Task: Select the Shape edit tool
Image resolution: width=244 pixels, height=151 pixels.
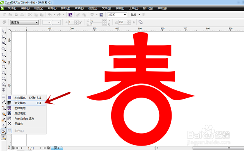Action: (x=3, y=37)
